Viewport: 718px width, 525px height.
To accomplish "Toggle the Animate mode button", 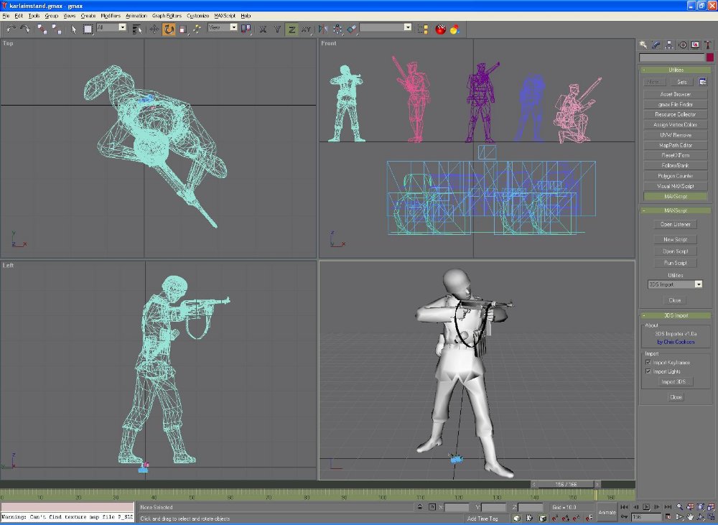I will coord(607,512).
